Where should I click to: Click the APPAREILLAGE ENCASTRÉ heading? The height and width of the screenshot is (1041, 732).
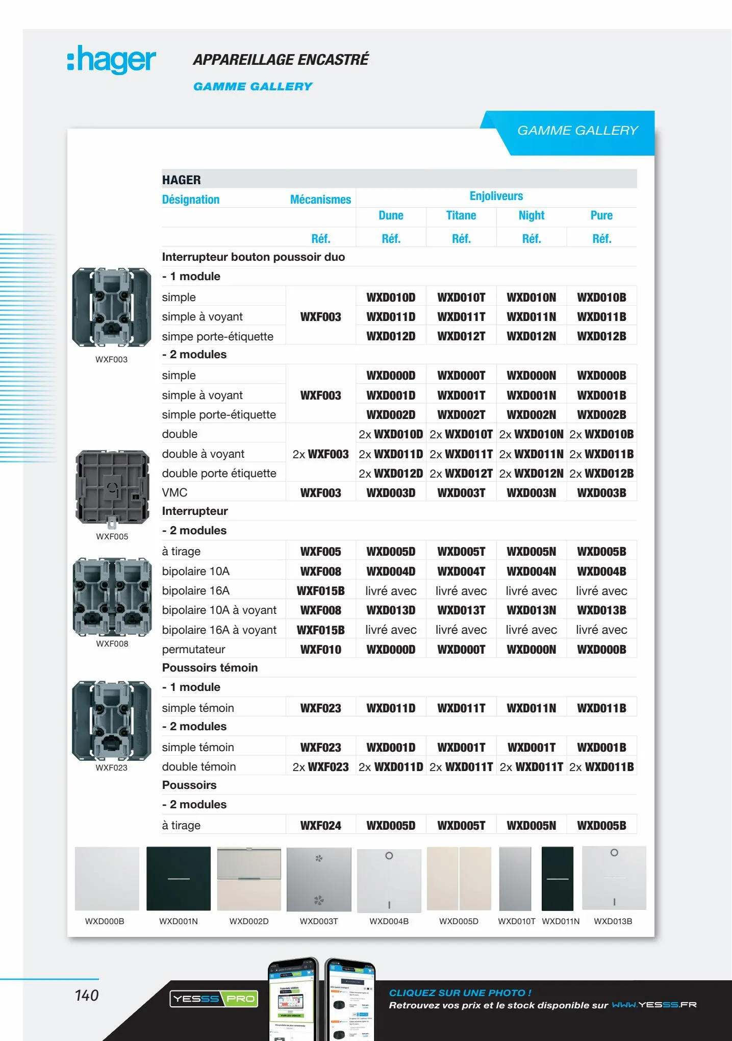coord(280,60)
